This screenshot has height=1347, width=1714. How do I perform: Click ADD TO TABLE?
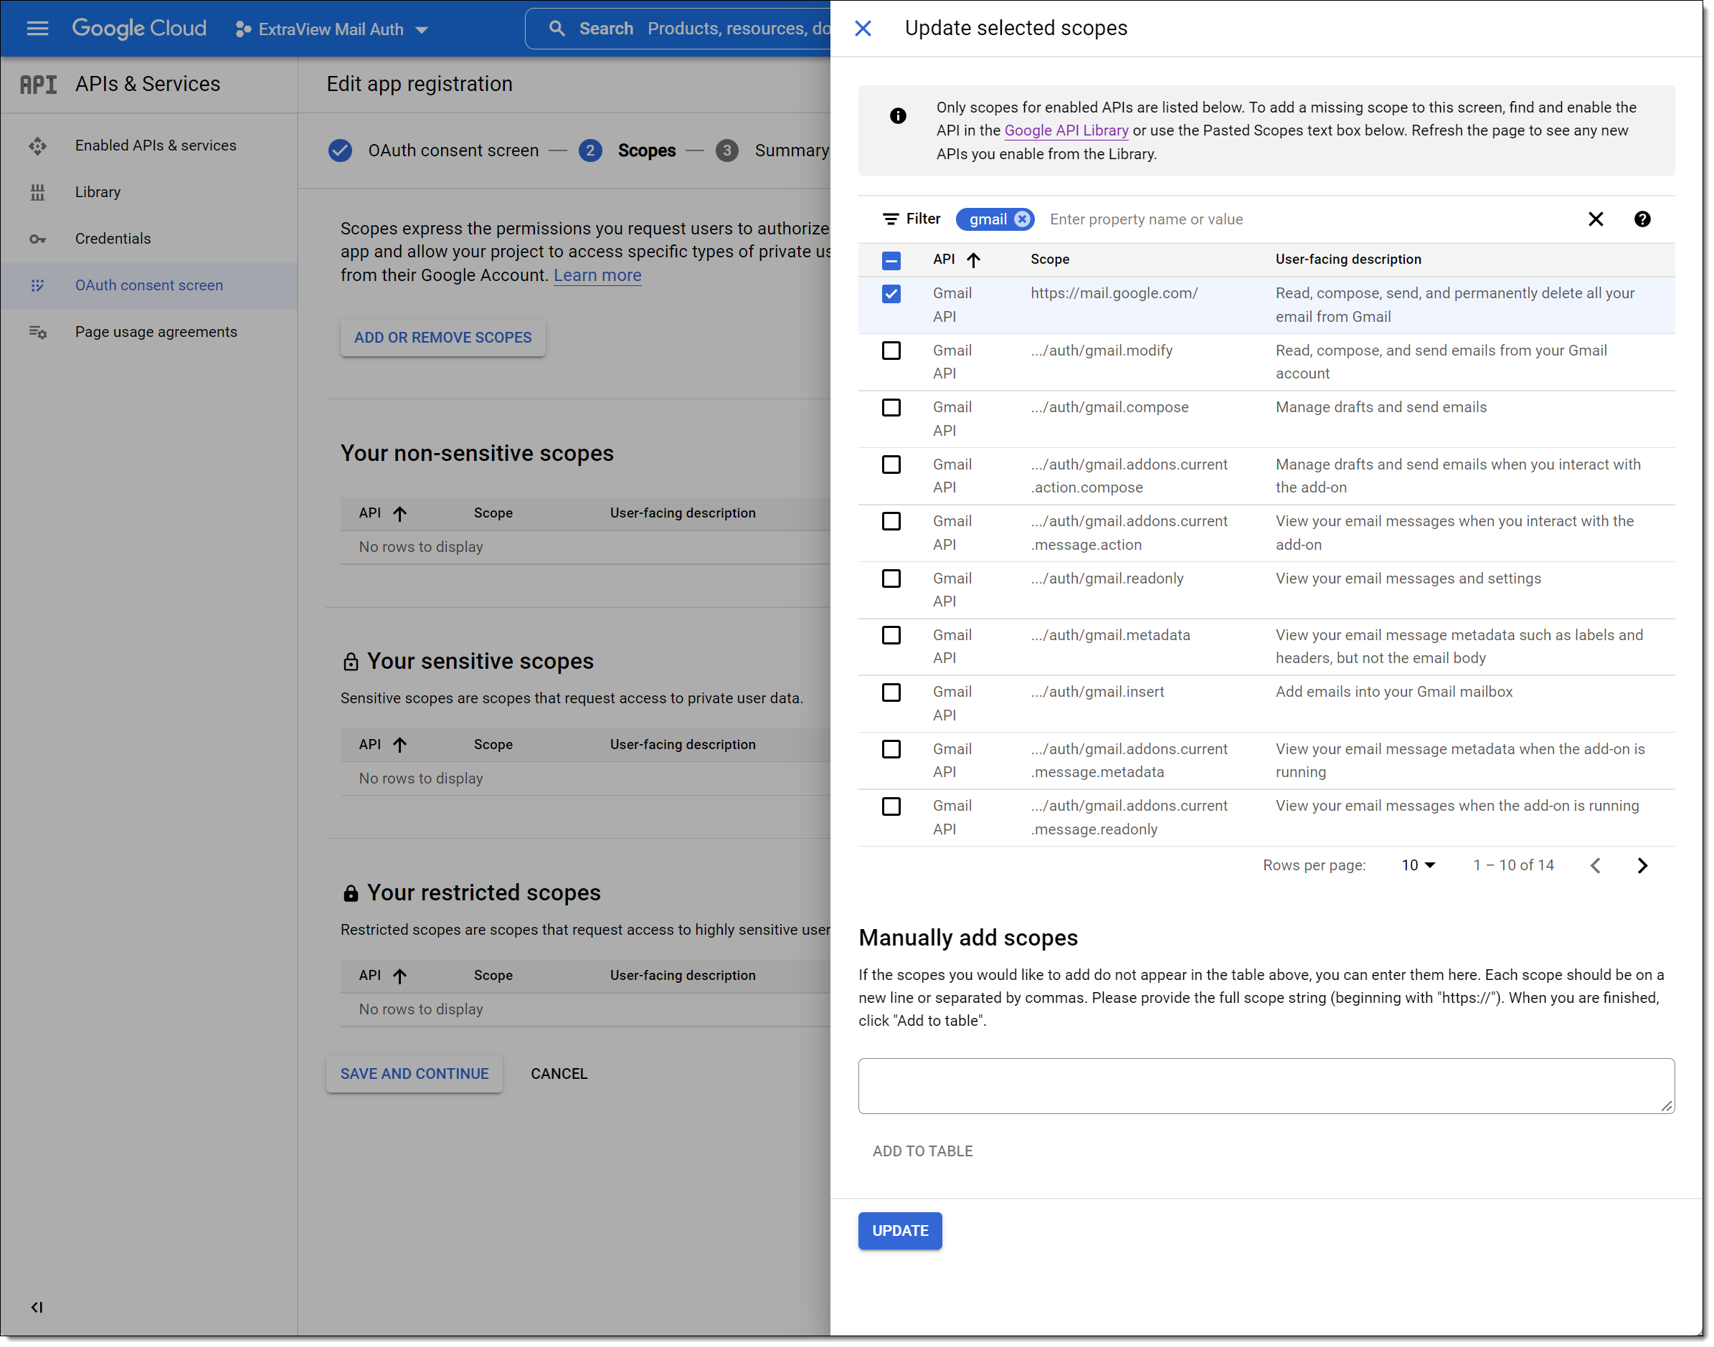pos(922,1151)
